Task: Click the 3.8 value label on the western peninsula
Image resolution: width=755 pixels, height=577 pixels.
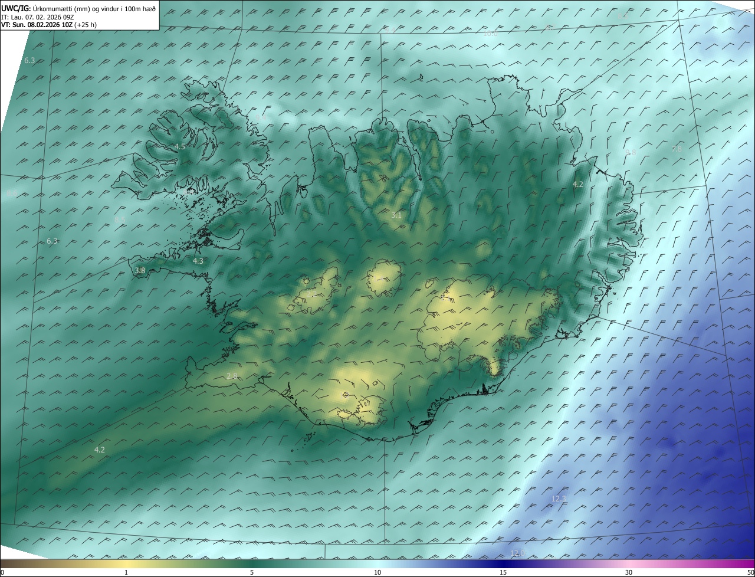Action: [x=140, y=270]
